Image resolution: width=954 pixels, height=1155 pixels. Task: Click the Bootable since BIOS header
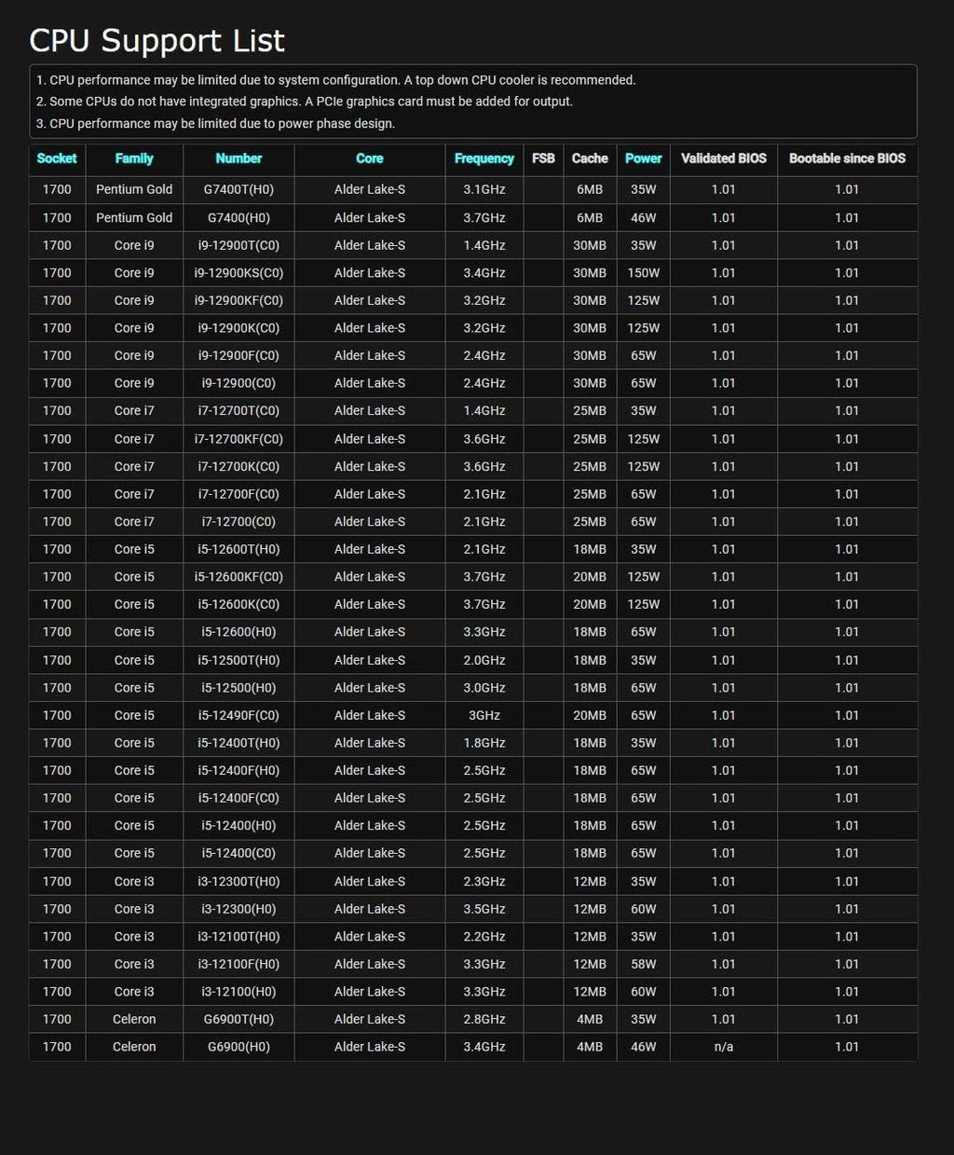click(x=847, y=158)
